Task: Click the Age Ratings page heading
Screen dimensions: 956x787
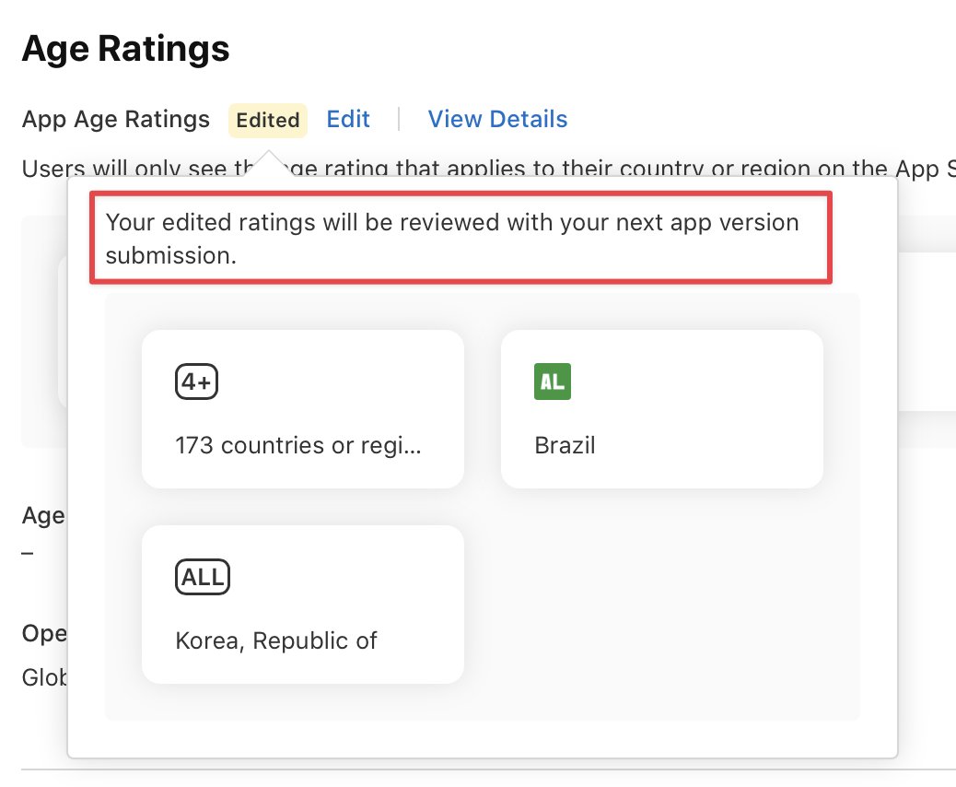Action: tap(125, 48)
